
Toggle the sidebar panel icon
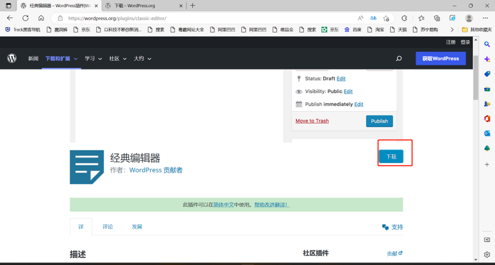[x=487, y=240]
